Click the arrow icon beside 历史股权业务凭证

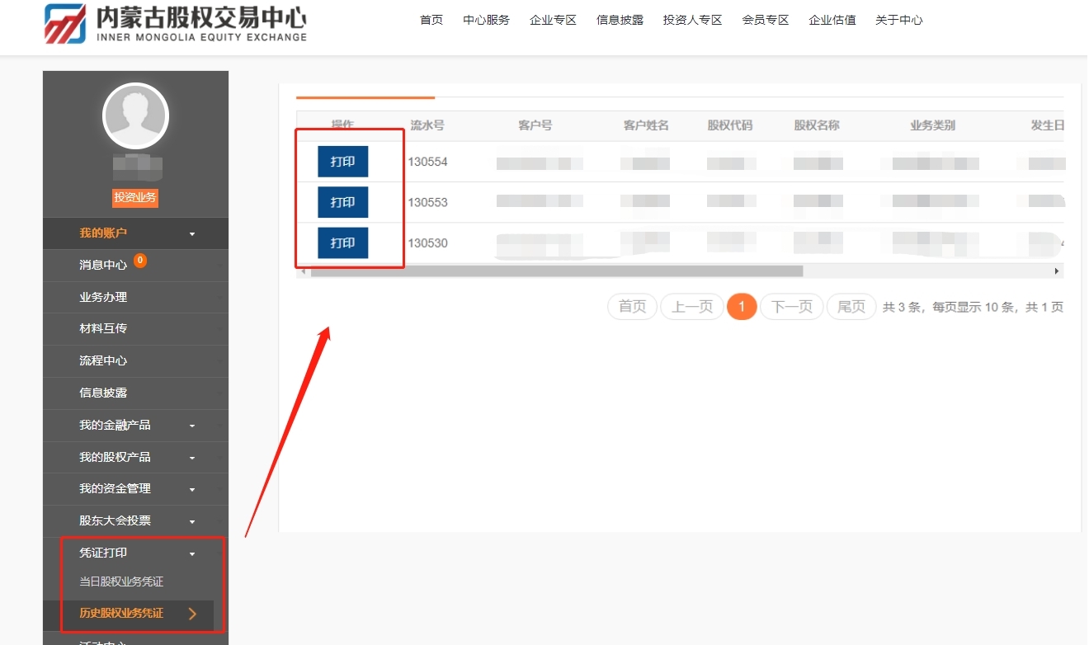[192, 614]
